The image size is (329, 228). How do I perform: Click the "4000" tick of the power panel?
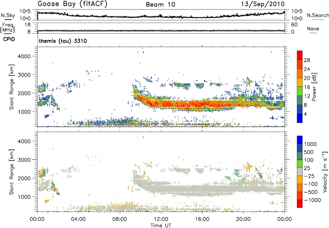tap(24, 56)
